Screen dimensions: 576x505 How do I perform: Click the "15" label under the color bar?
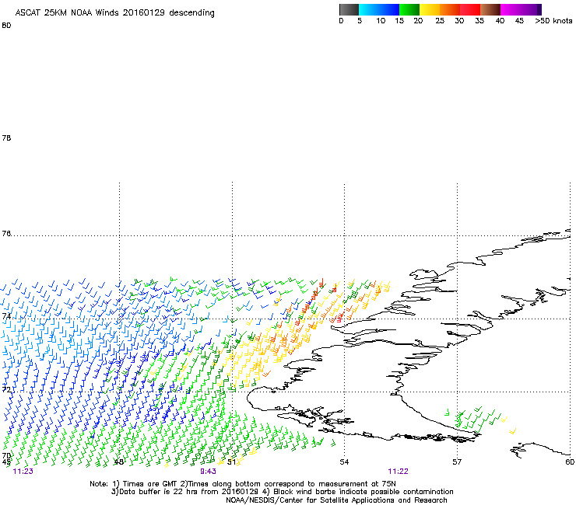[x=399, y=21]
